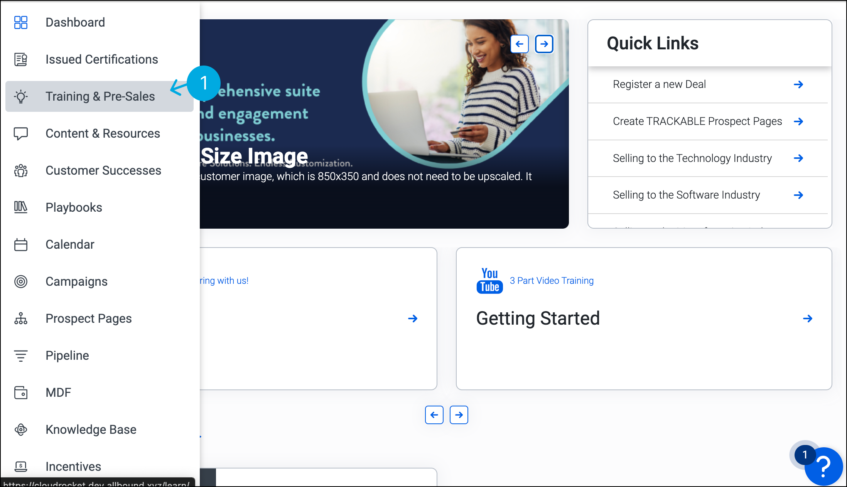Open the Calendar menu item

(100, 244)
